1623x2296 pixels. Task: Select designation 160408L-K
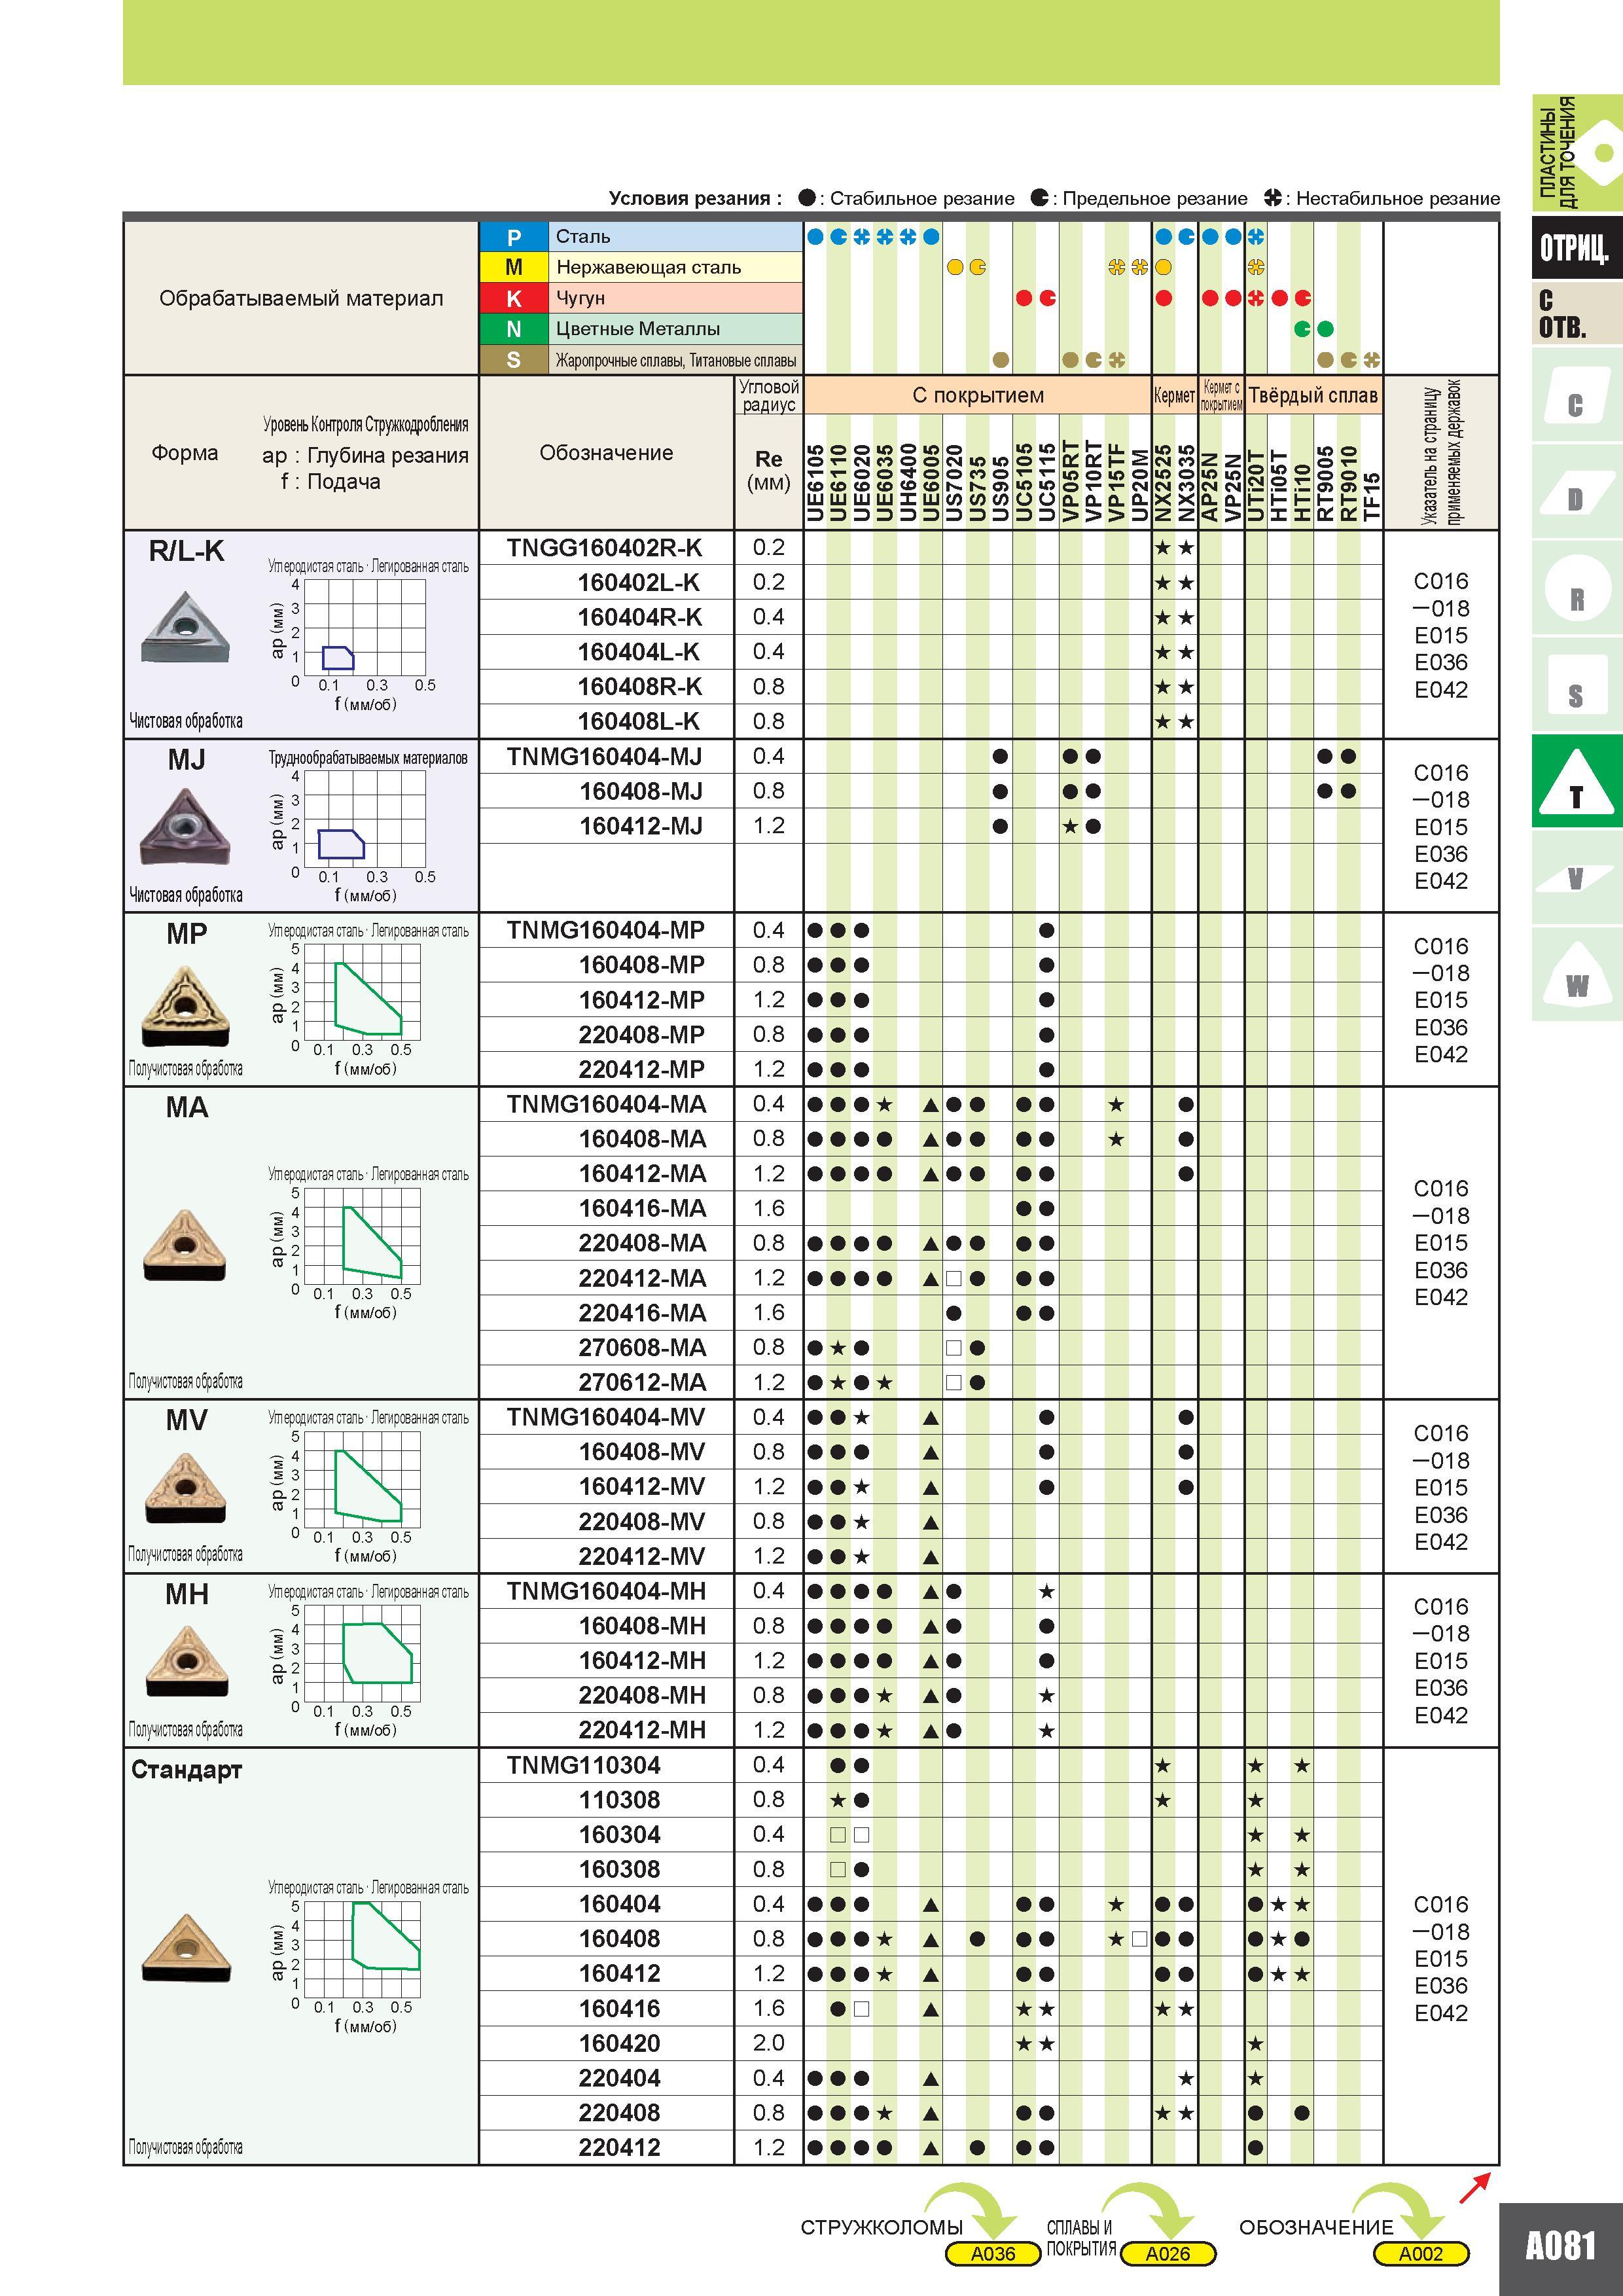tap(640, 721)
